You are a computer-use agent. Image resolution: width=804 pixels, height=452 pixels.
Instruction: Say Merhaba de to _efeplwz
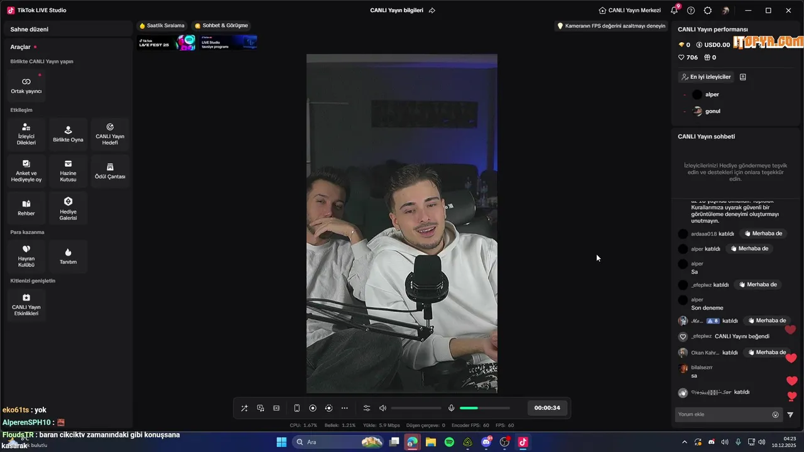pyautogui.click(x=758, y=284)
